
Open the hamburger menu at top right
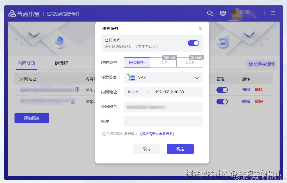coord(273,13)
